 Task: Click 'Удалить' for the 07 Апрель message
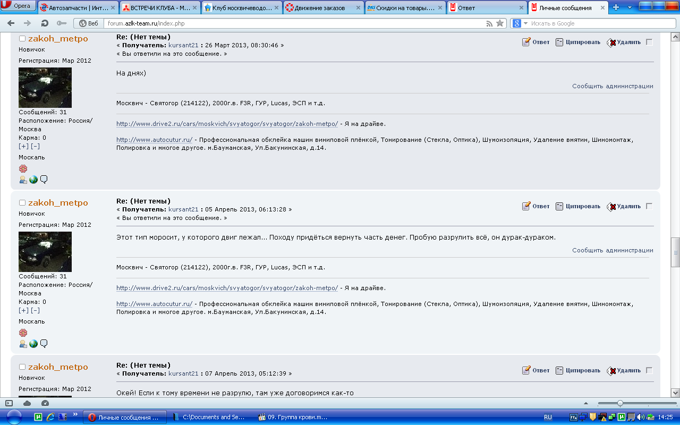pyautogui.click(x=624, y=370)
